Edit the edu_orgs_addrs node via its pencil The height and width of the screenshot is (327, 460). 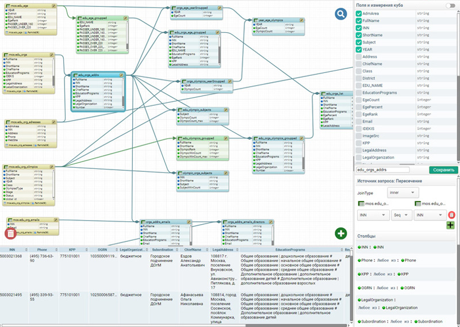[x=121, y=75]
